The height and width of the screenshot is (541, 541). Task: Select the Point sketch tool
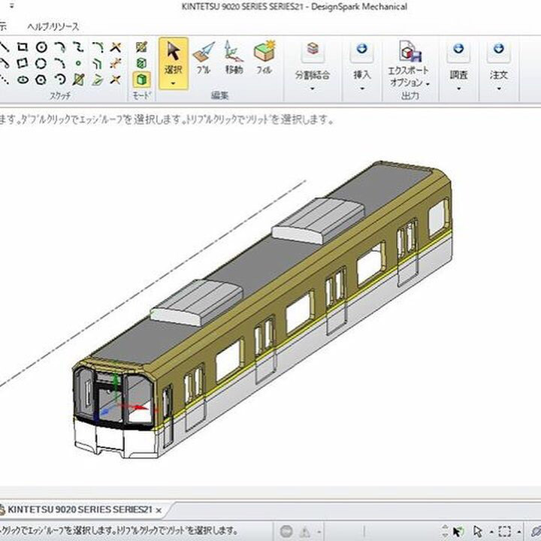tap(78, 63)
